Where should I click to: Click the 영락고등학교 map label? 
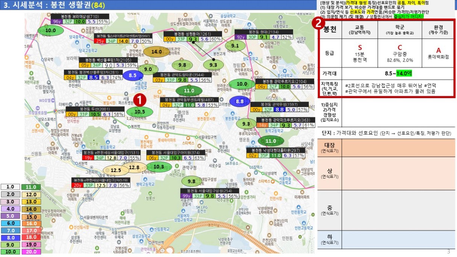[x=145, y=184]
